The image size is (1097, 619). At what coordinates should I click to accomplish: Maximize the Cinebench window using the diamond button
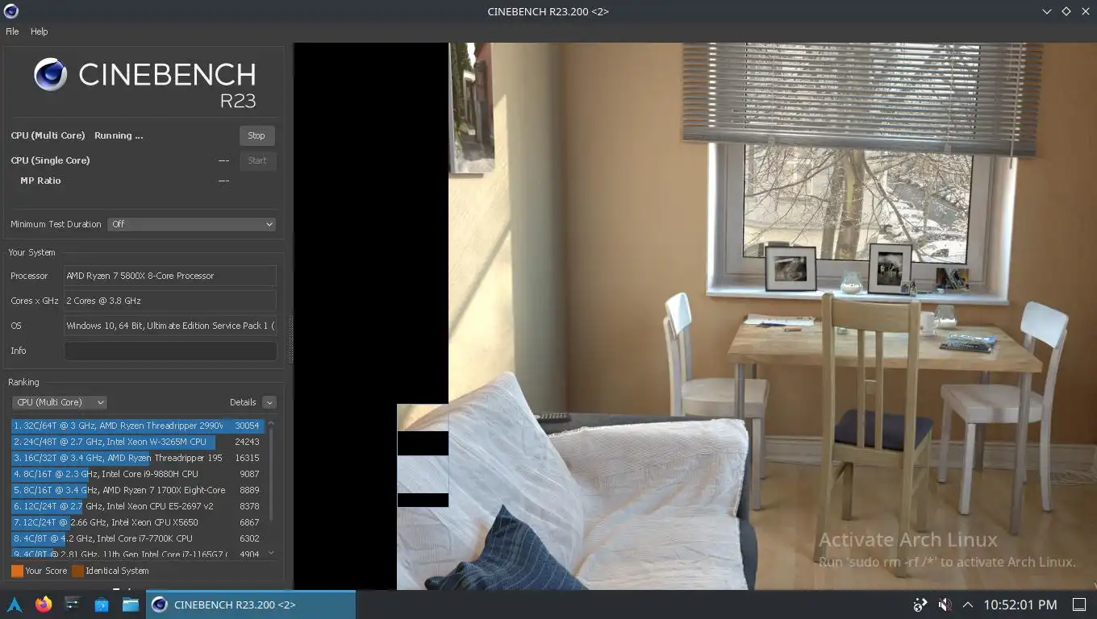pyautogui.click(x=1066, y=11)
